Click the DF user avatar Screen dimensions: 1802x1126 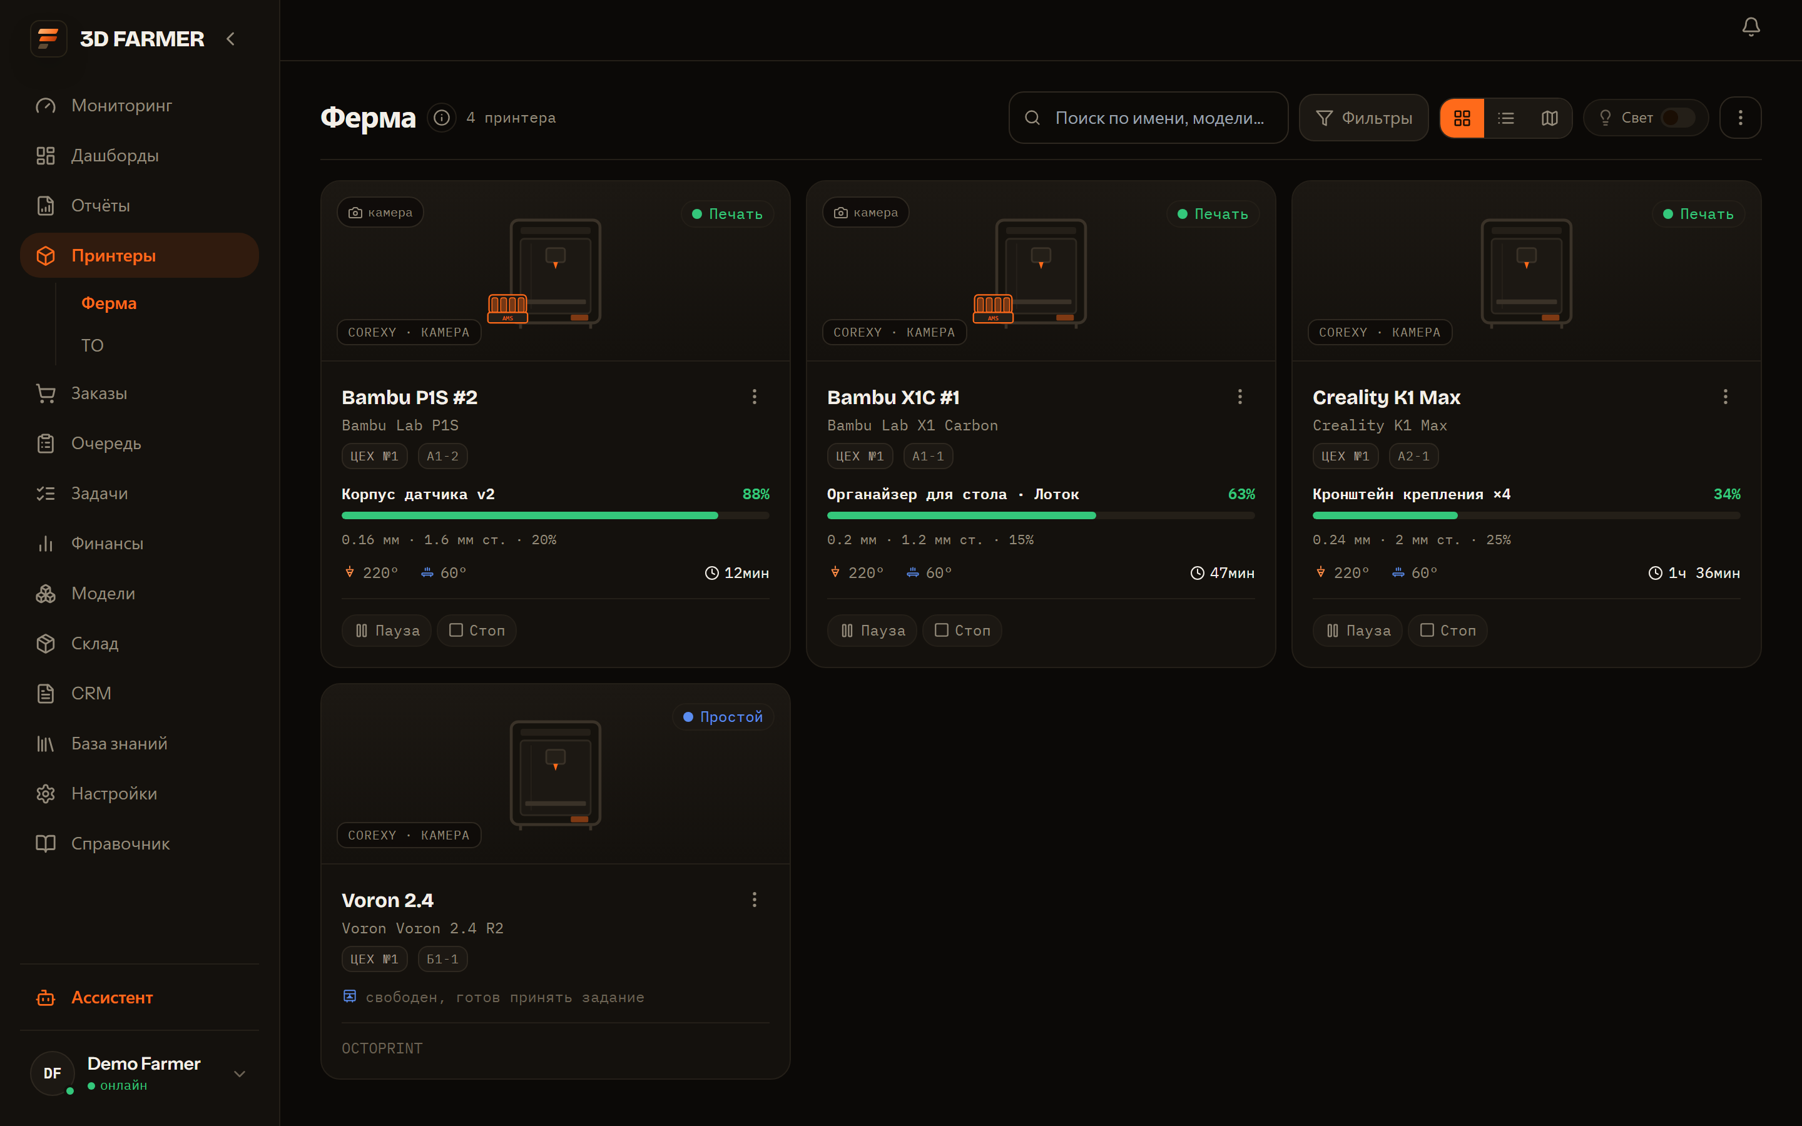click(x=52, y=1073)
